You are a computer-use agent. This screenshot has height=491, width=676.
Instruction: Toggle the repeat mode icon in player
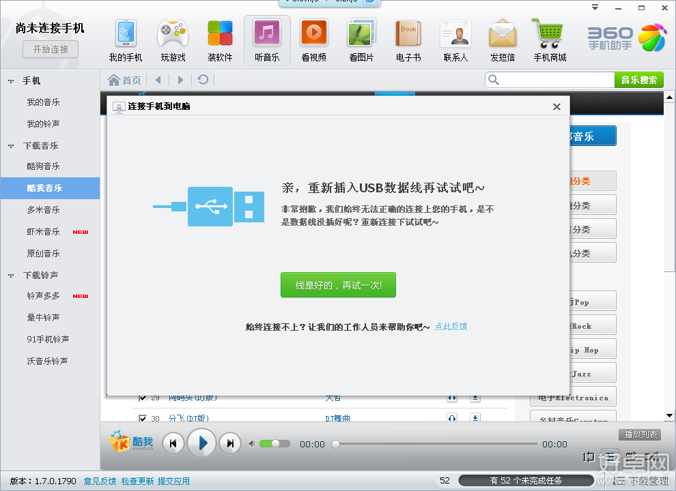click(x=589, y=457)
